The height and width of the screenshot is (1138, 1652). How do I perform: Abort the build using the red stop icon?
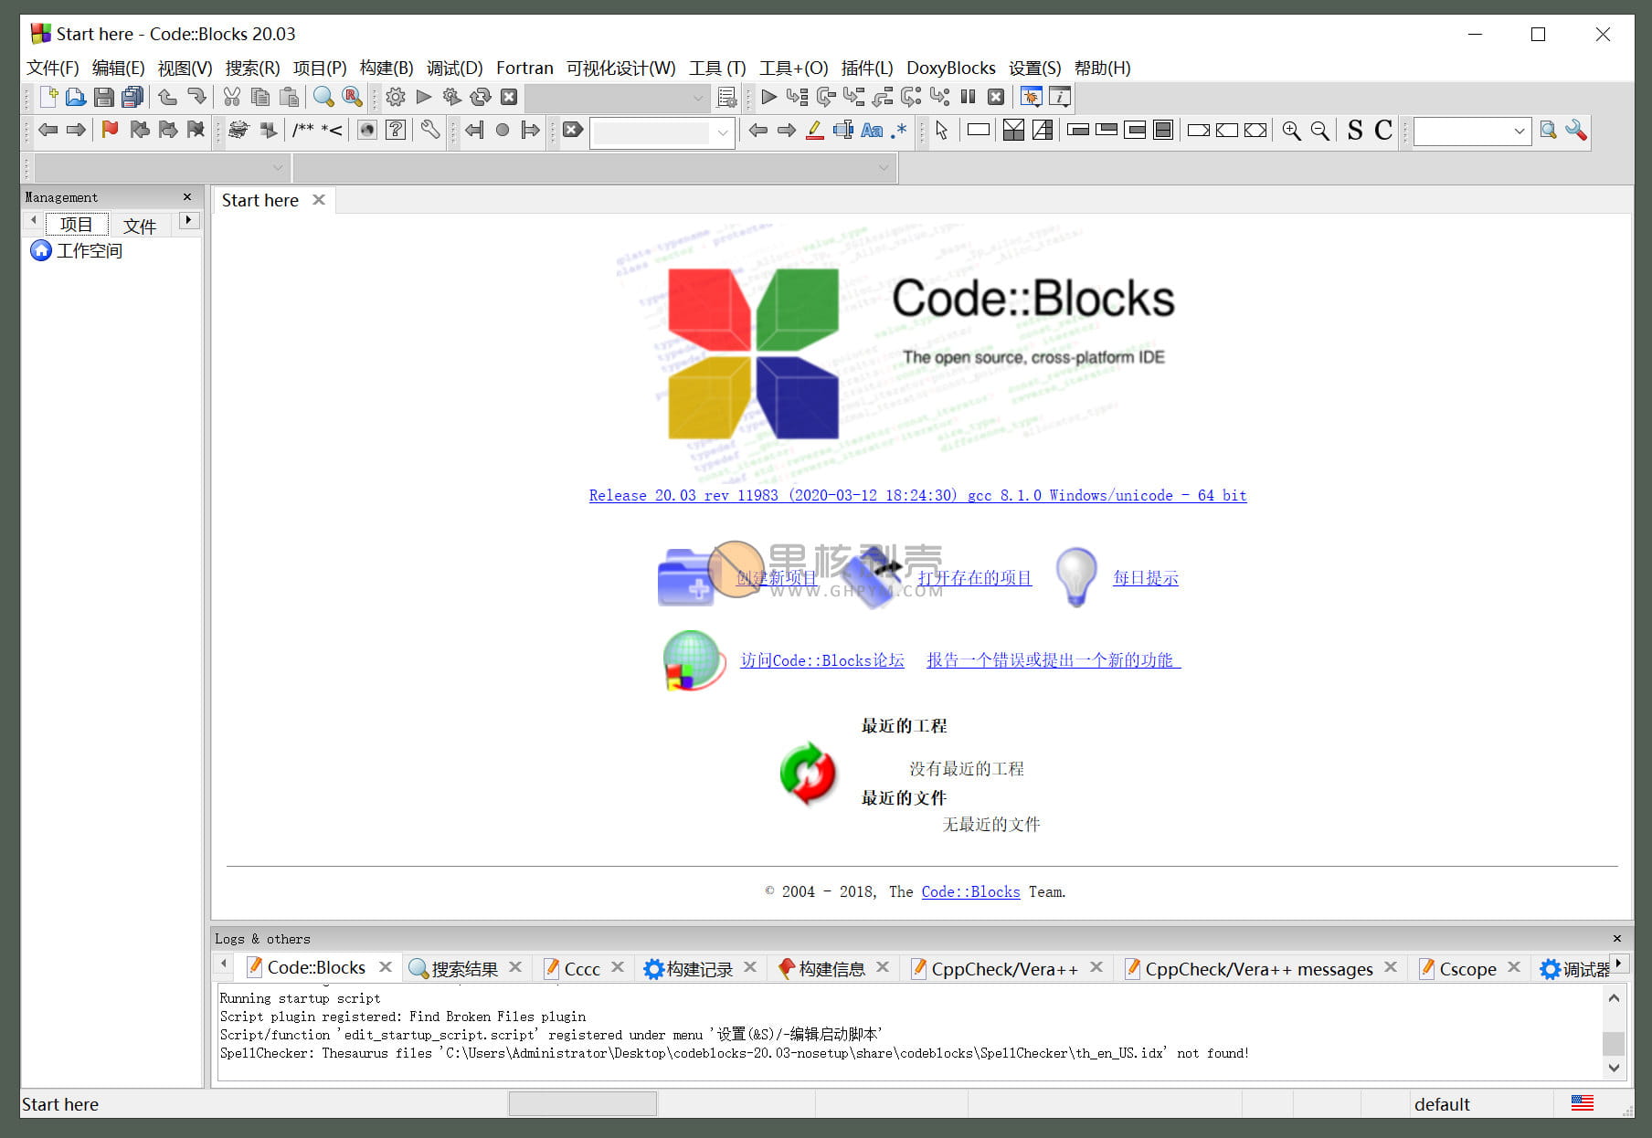pos(510,97)
